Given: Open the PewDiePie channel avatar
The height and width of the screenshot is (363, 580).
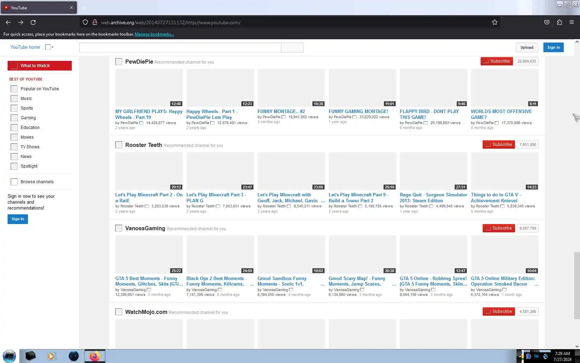Looking at the screenshot, I should [x=119, y=62].
